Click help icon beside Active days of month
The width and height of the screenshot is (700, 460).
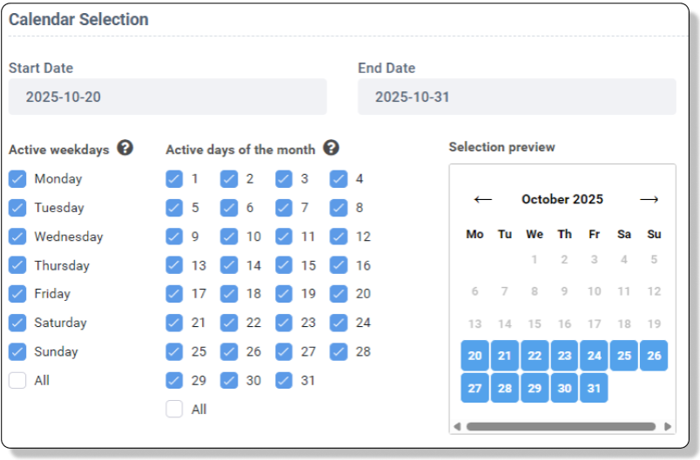[331, 148]
